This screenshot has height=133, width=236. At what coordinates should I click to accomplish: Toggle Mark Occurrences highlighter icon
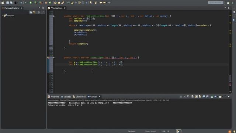(x=72, y=3)
